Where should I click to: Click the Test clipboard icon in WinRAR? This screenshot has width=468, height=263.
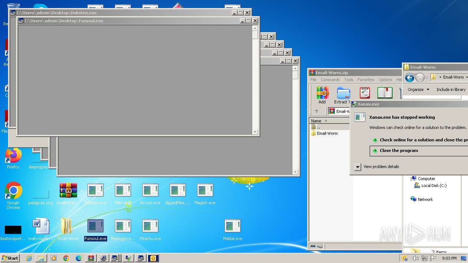point(365,93)
